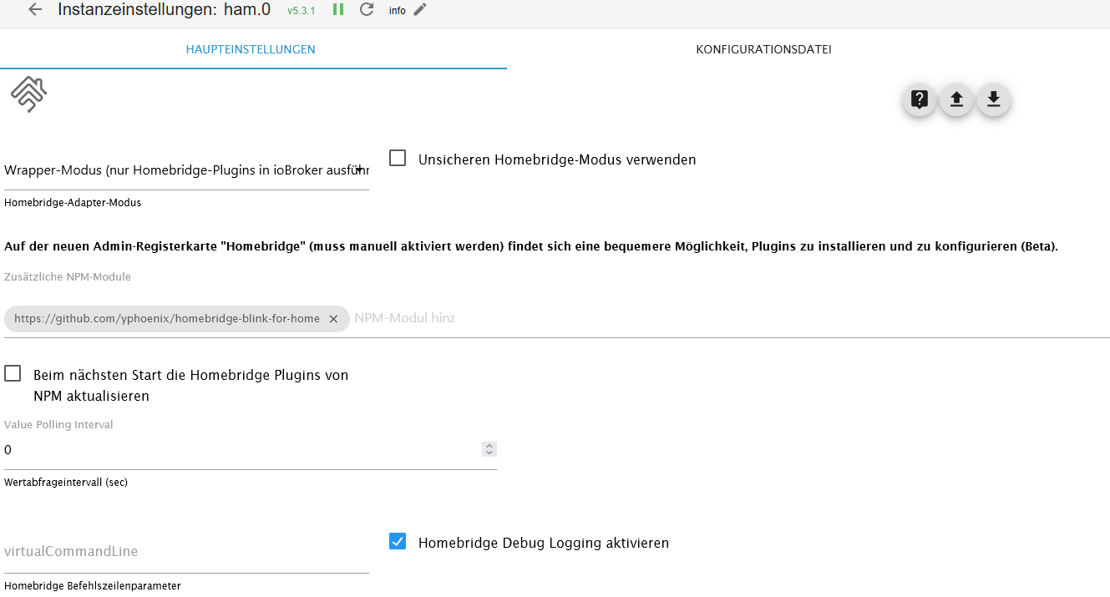The height and width of the screenshot is (597, 1110).
Task: Click the Value Polling Interval stepper arrows
Action: click(x=489, y=449)
